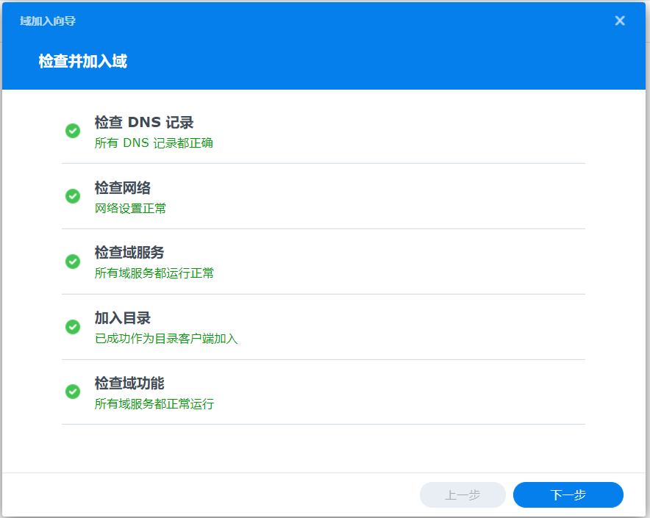Select the 检查域功能 heading
Image resolution: width=650 pixels, height=518 pixels.
pos(129,383)
